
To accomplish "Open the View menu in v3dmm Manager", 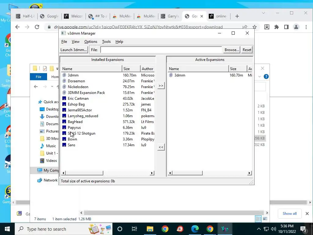I will [x=75, y=42].
